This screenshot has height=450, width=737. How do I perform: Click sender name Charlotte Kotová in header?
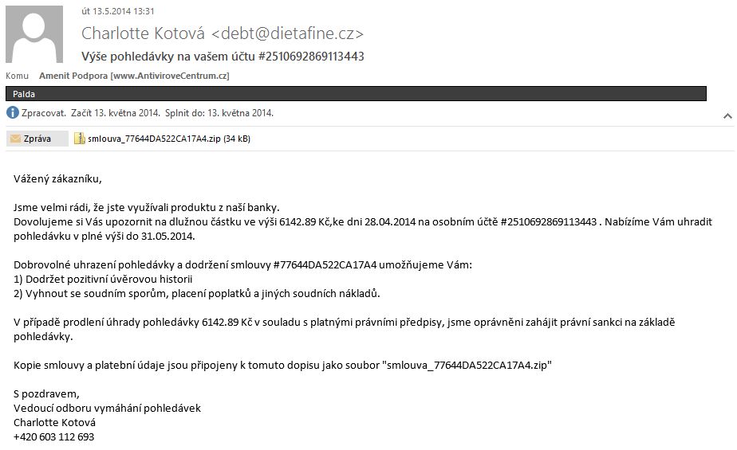click(143, 33)
